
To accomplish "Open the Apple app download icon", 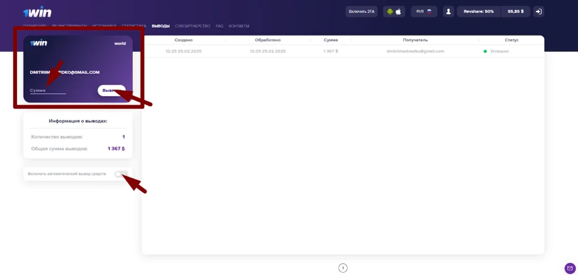I will [x=399, y=12].
